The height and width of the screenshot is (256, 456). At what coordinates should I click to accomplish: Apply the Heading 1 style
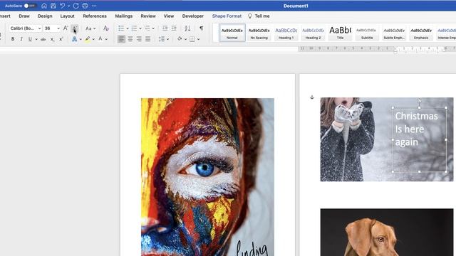(286, 33)
